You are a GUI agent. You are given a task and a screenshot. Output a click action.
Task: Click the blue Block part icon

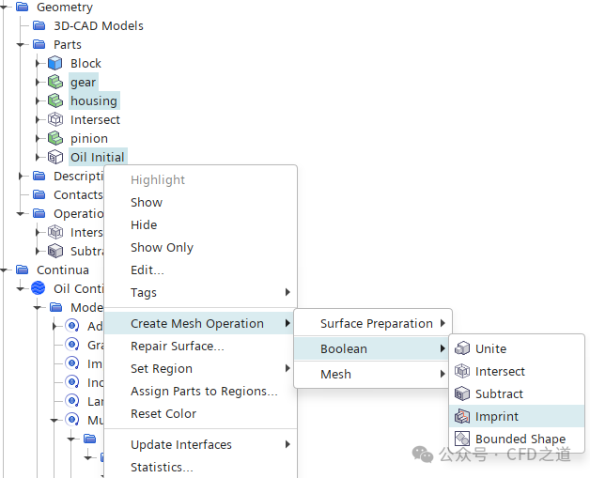55,63
